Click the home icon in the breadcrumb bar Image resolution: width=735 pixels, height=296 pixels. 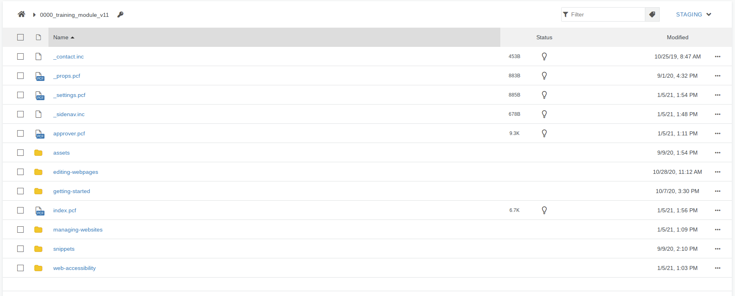coord(22,14)
